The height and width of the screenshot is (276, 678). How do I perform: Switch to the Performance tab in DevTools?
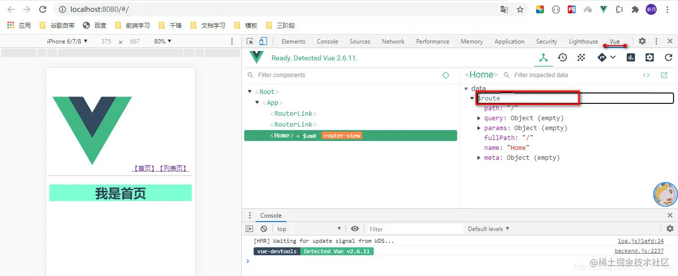tap(433, 42)
